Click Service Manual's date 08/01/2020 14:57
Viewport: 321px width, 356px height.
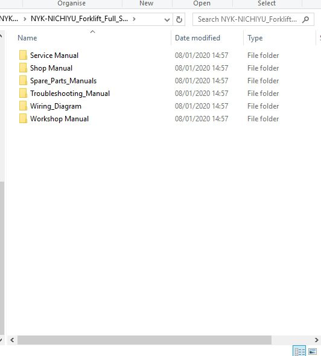(202, 56)
